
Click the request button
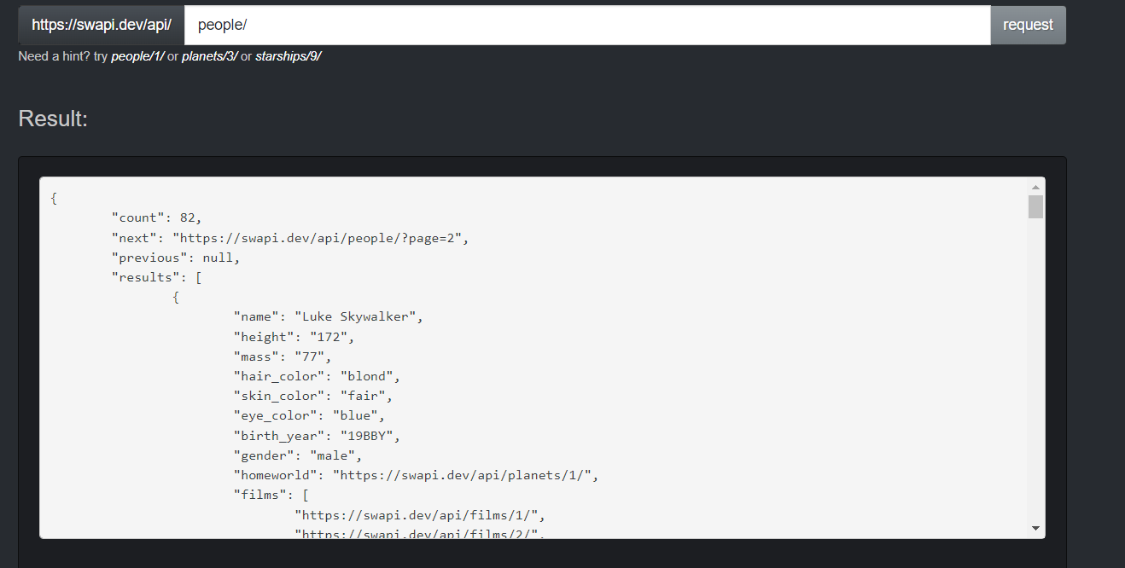[x=1028, y=25]
